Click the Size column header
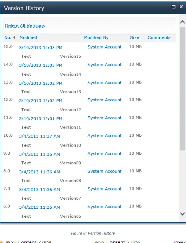This screenshot has width=186, height=243. point(134,38)
